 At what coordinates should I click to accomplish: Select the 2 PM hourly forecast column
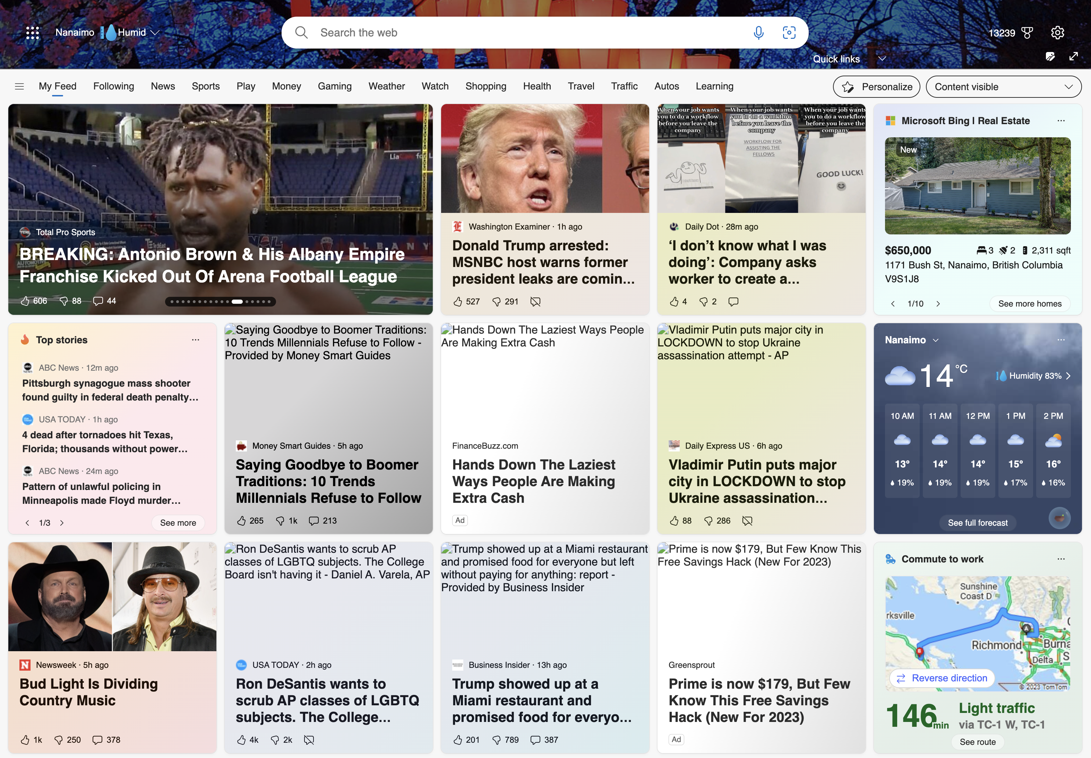[1053, 450]
